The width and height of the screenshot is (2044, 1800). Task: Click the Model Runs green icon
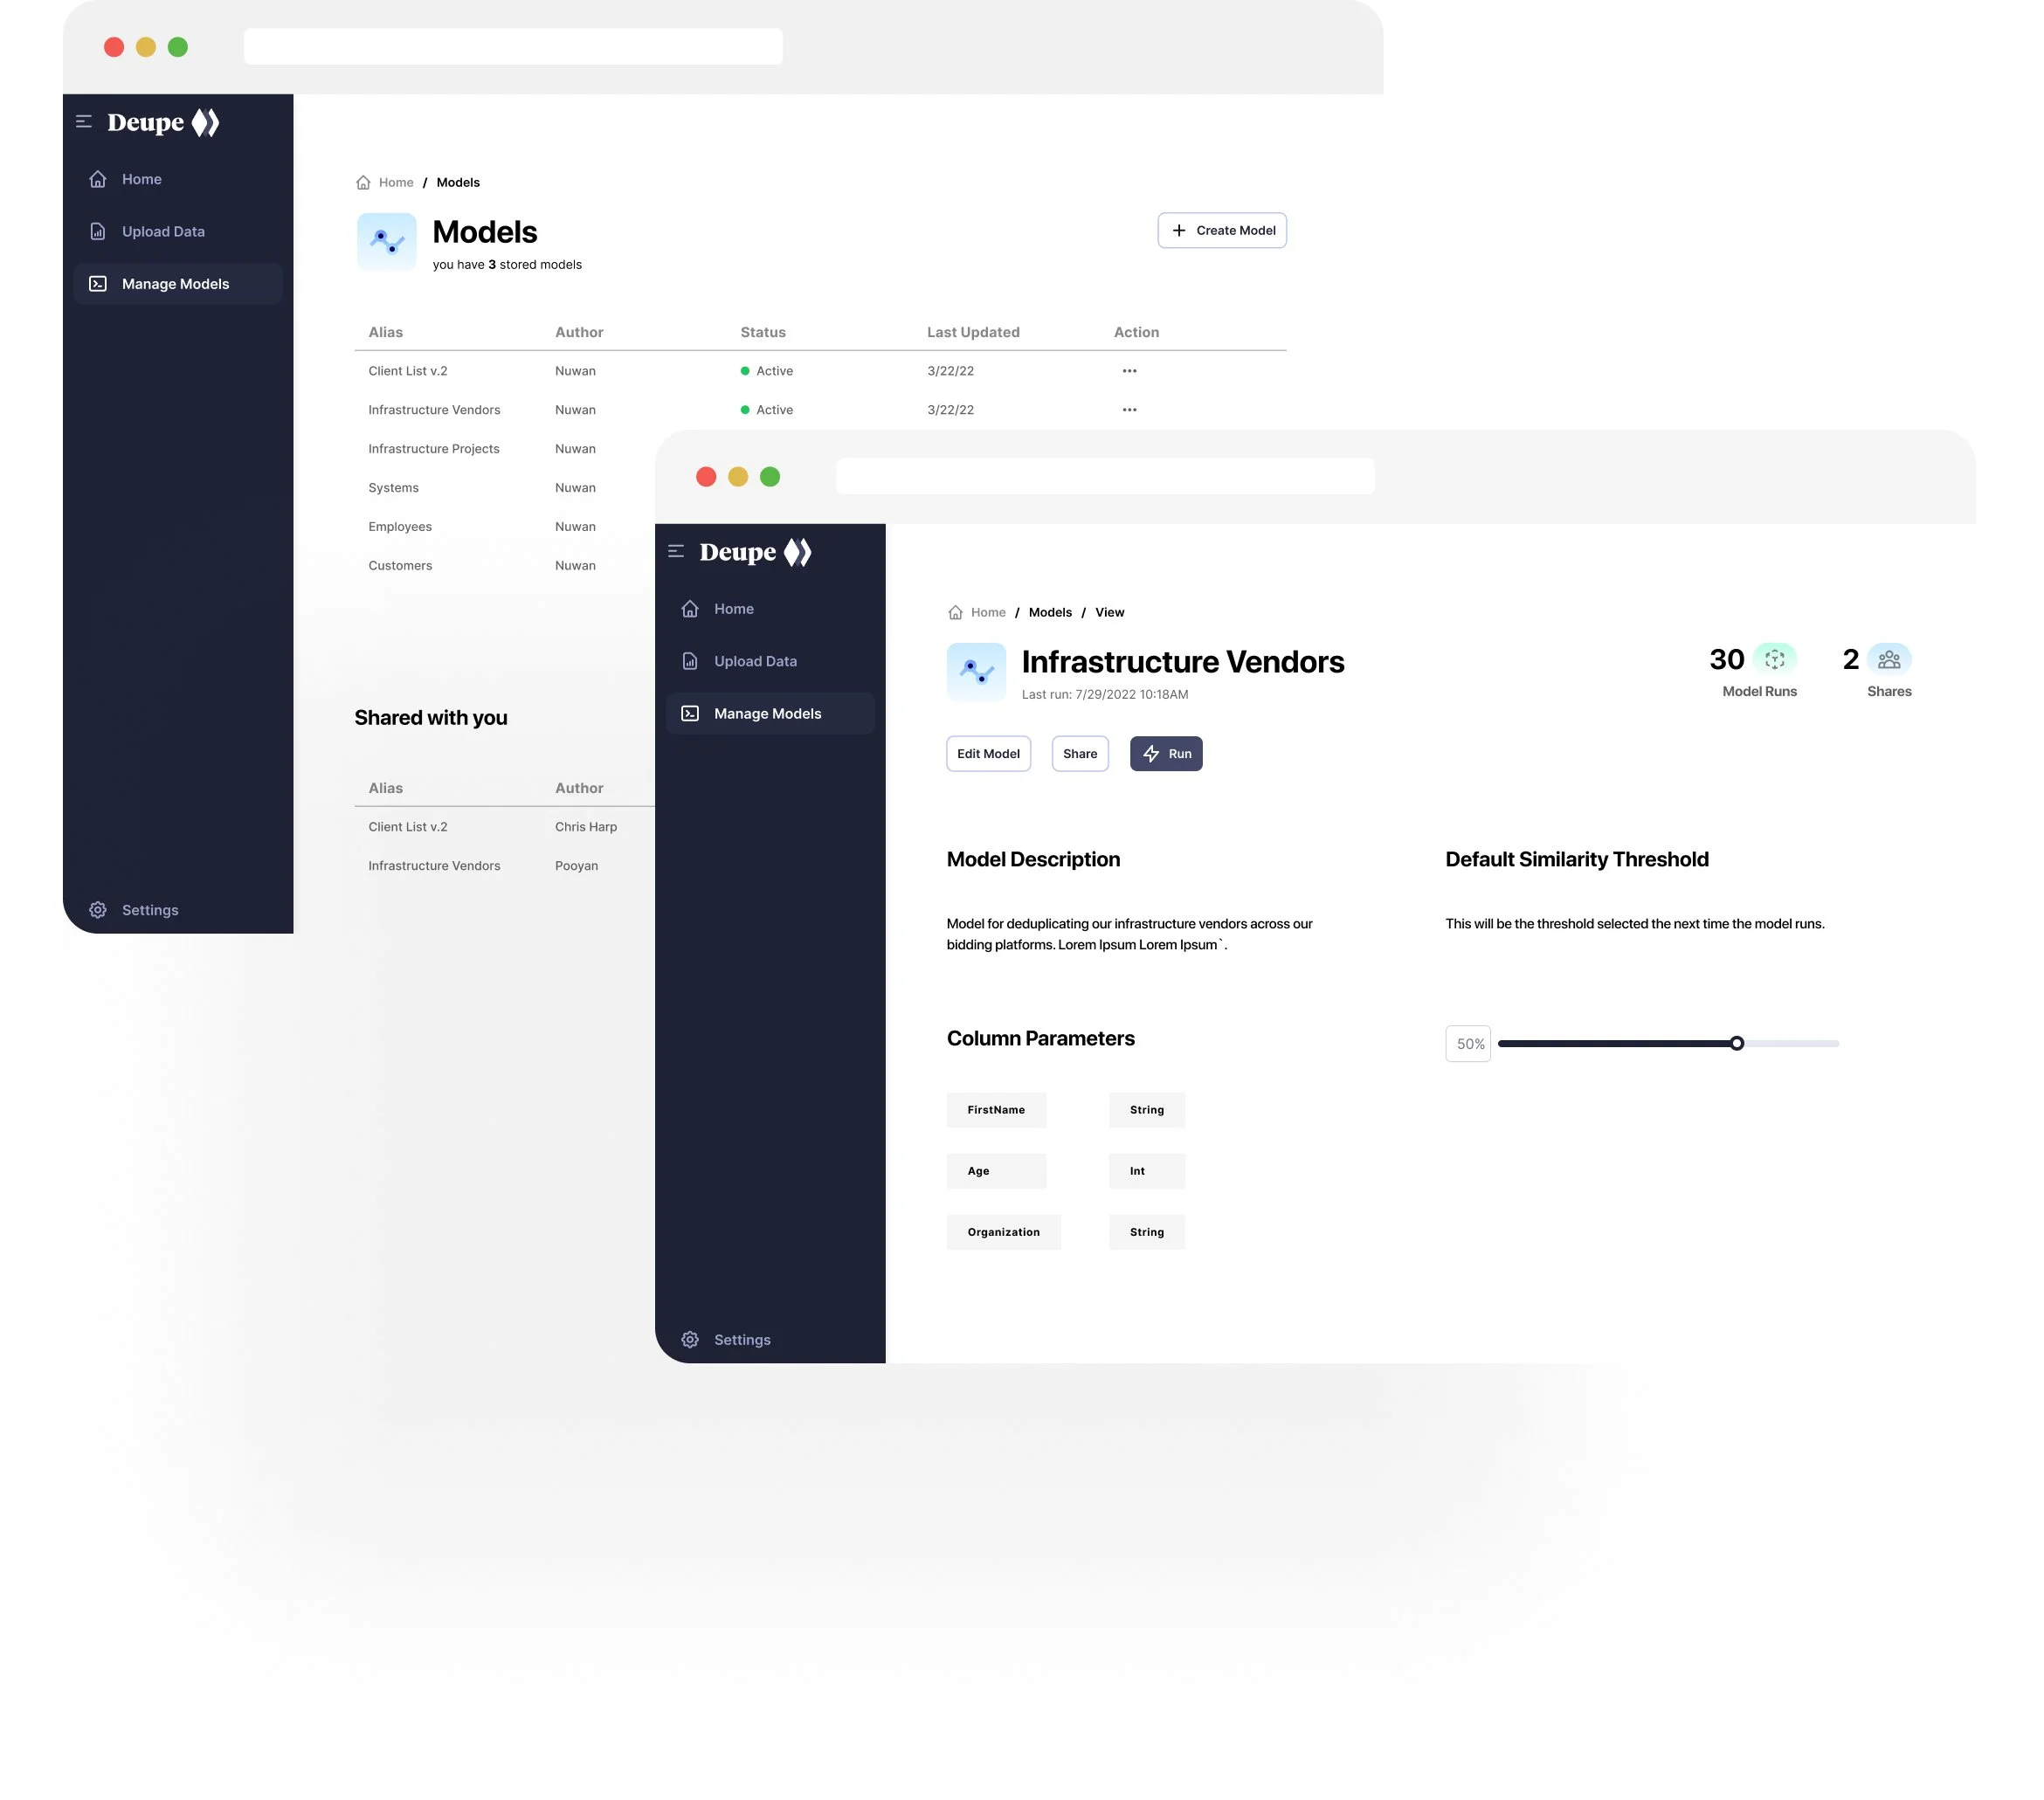(x=1774, y=659)
